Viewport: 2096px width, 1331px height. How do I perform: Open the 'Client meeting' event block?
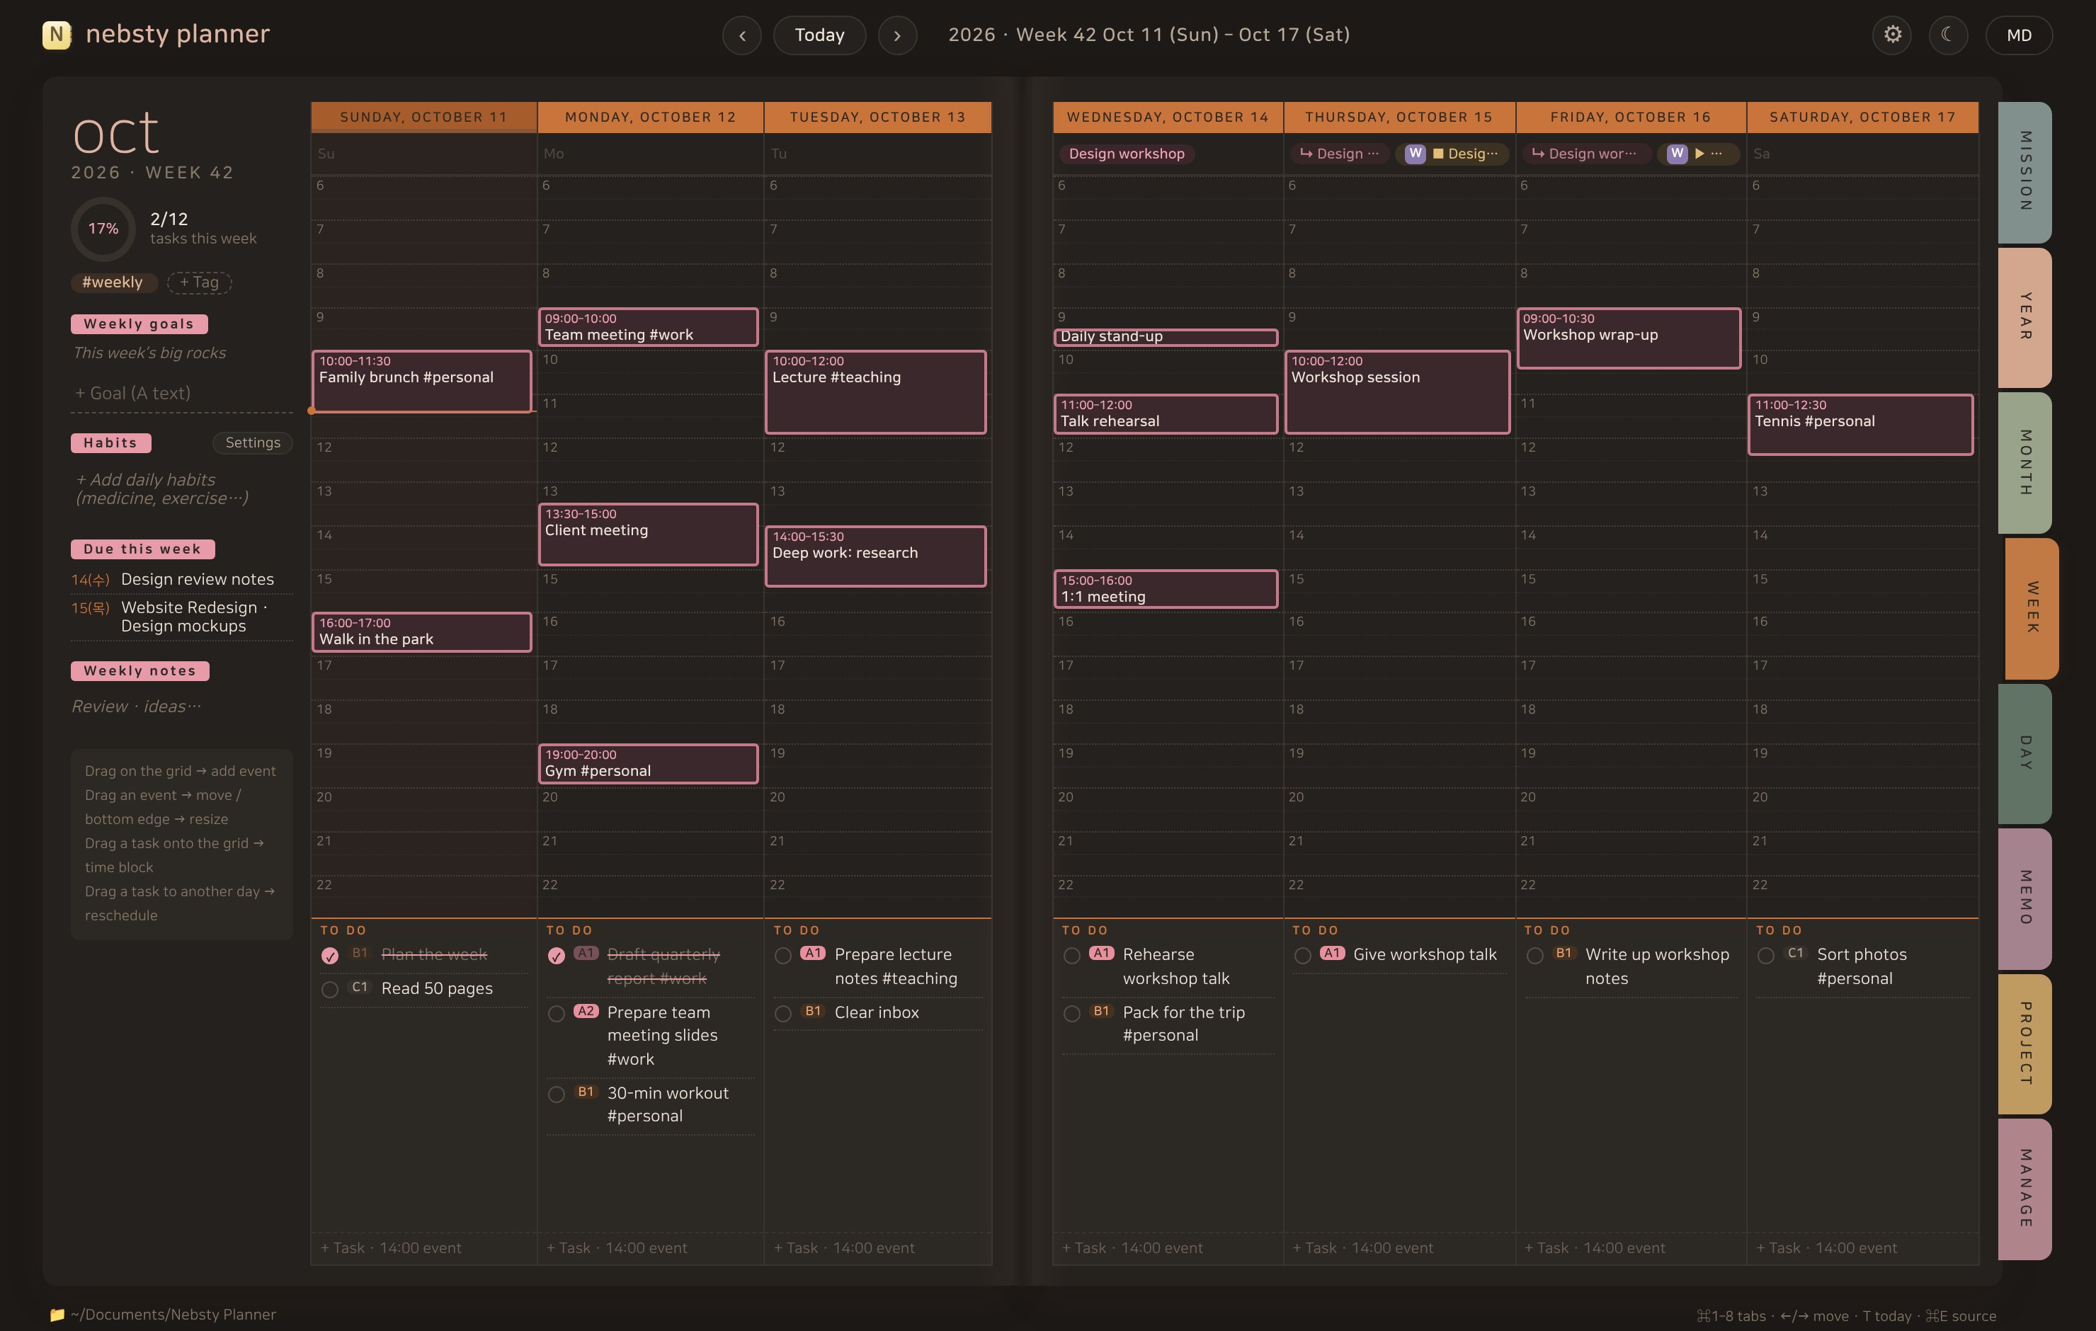[x=648, y=534]
